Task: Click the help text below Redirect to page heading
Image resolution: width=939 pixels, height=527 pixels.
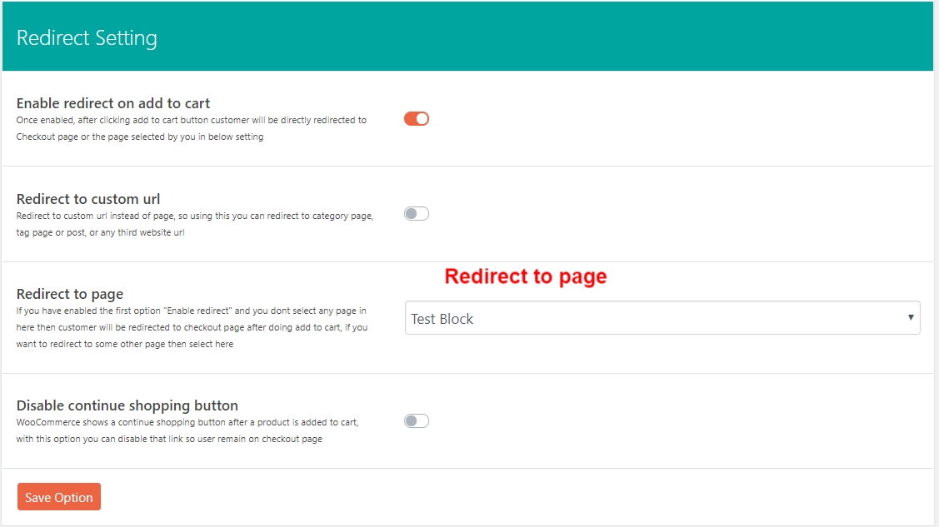Action: 192,327
